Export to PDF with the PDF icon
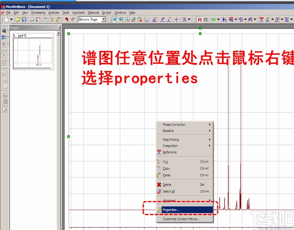294x230 pixels. pos(38,19)
